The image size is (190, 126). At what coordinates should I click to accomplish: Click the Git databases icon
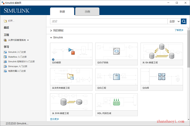[x=162, y=51]
